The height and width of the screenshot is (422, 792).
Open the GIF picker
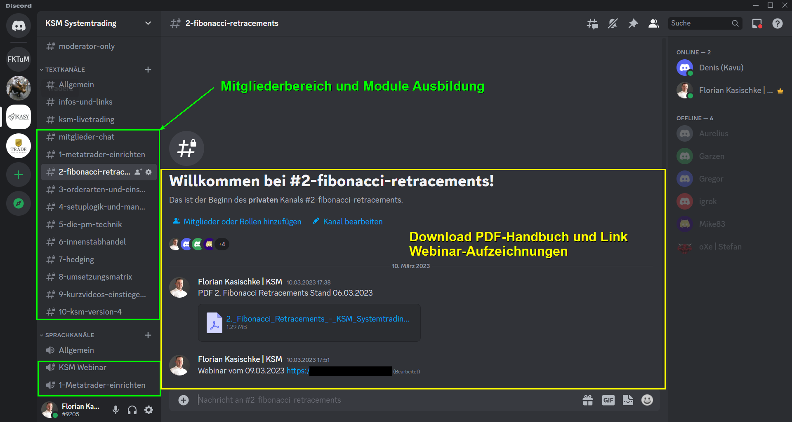point(608,400)
